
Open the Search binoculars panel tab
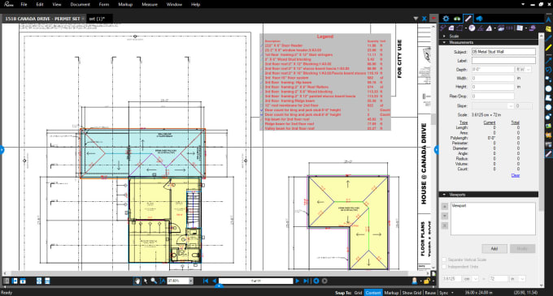coord(457,19)
